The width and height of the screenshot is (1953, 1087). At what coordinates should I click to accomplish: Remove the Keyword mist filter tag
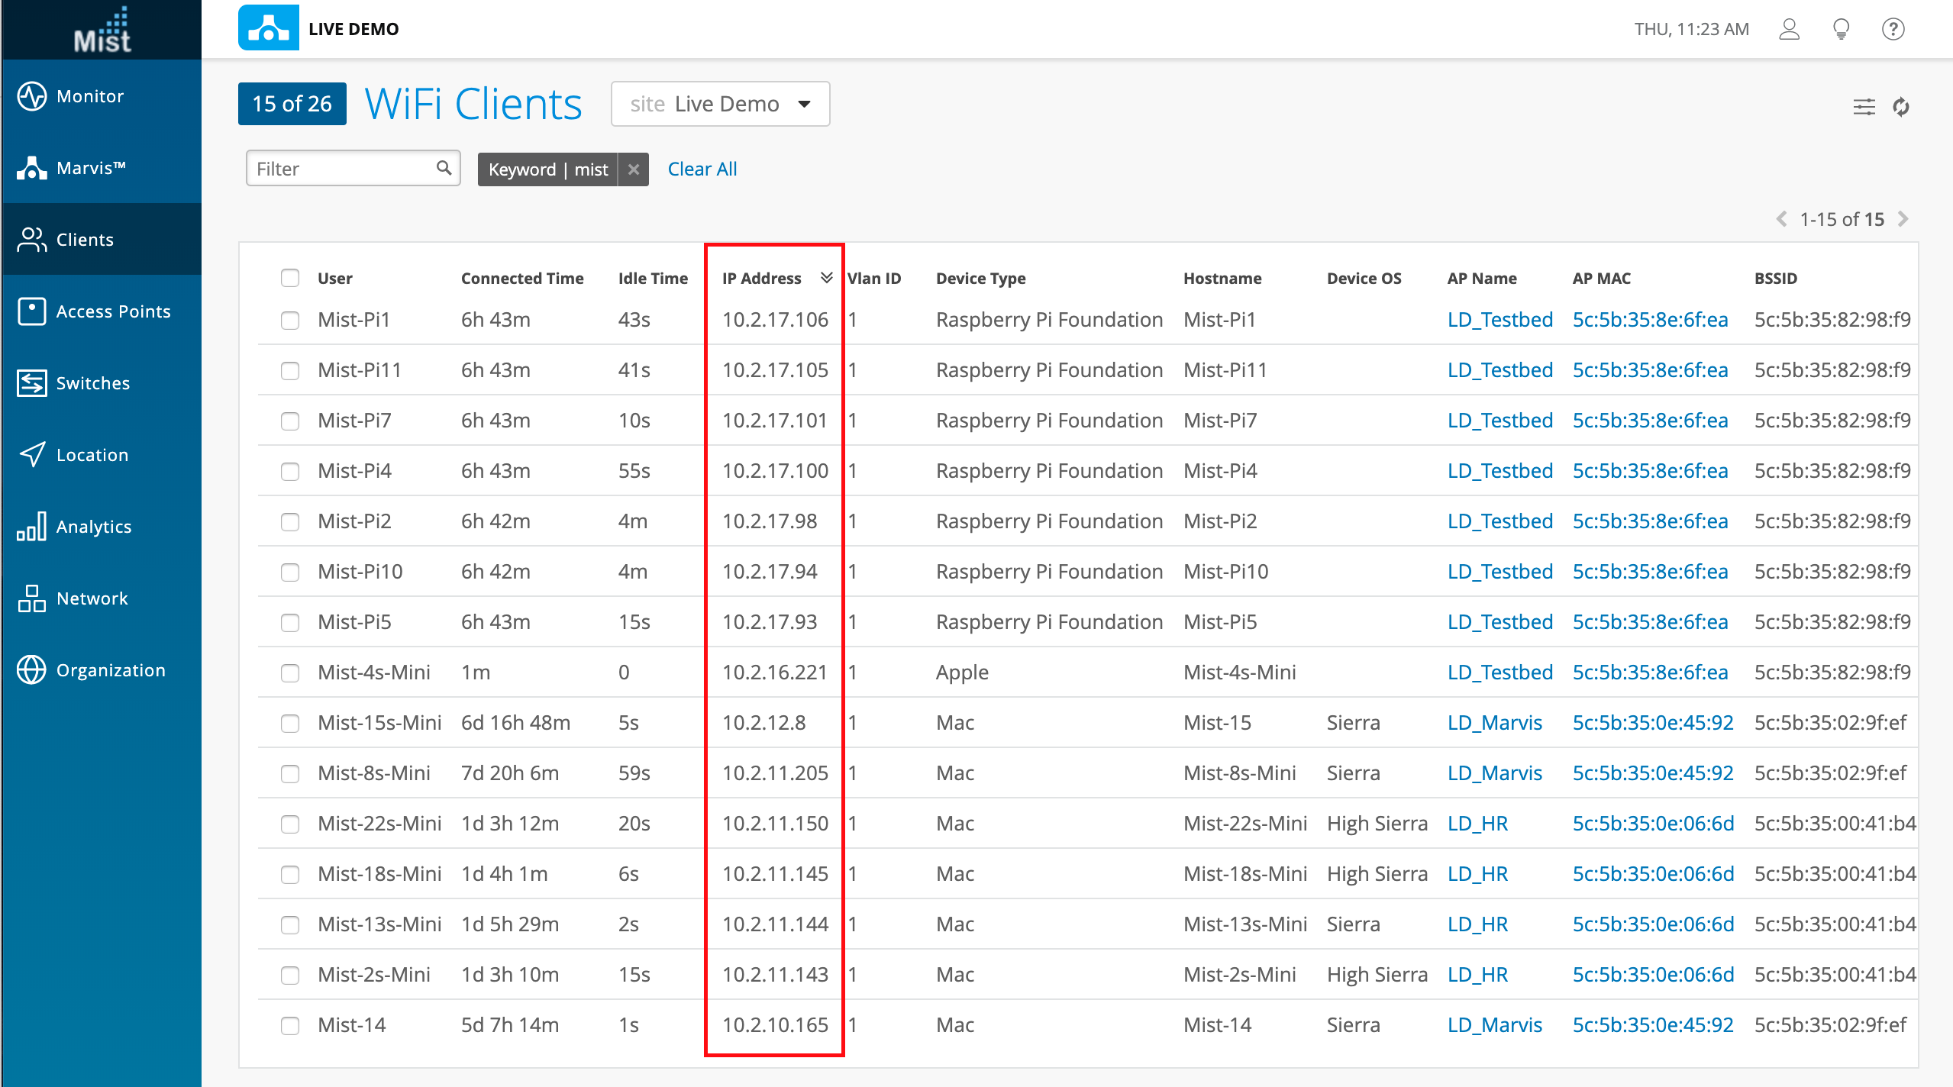click(x=633, y=169)
